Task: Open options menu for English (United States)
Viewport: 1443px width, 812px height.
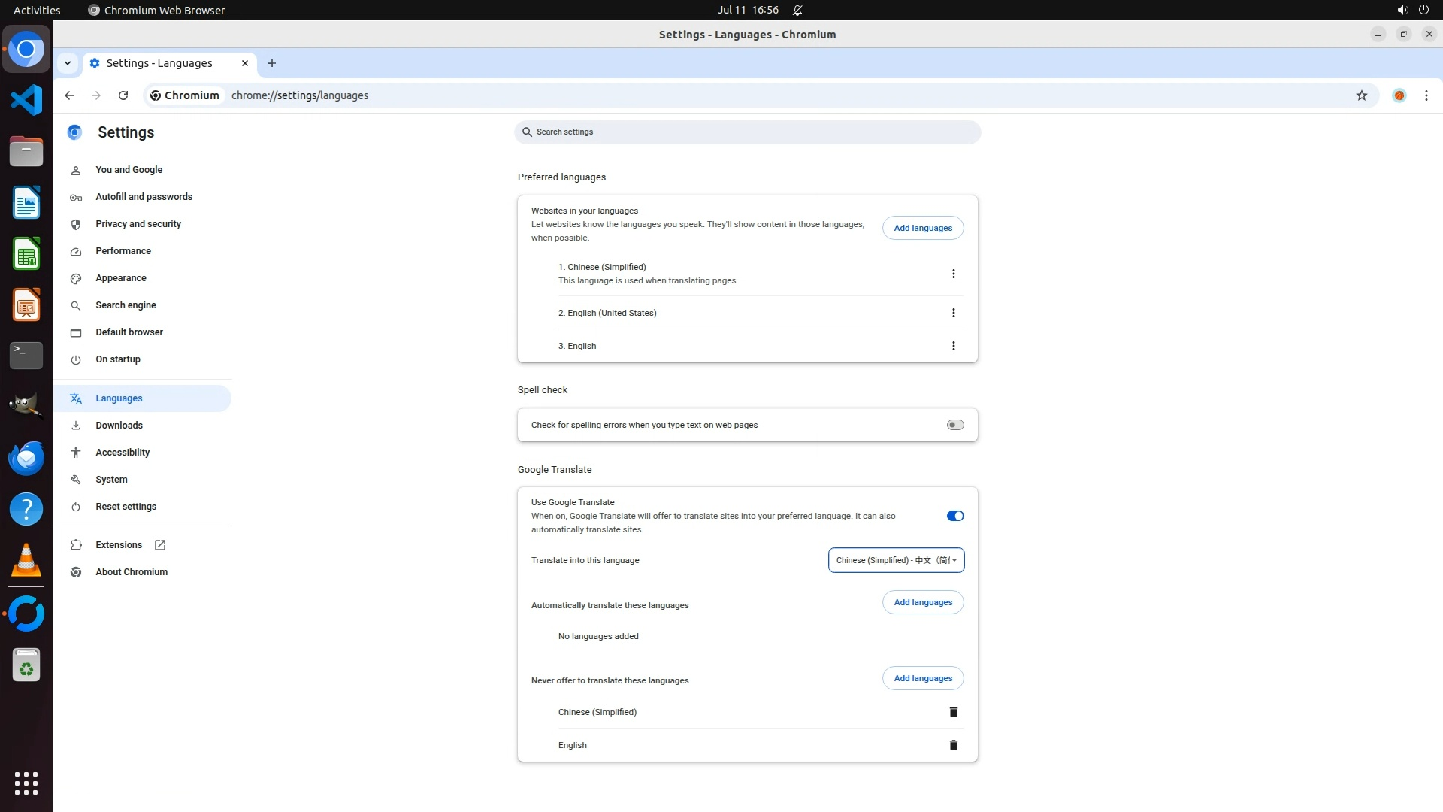Action: coord(953,313)
